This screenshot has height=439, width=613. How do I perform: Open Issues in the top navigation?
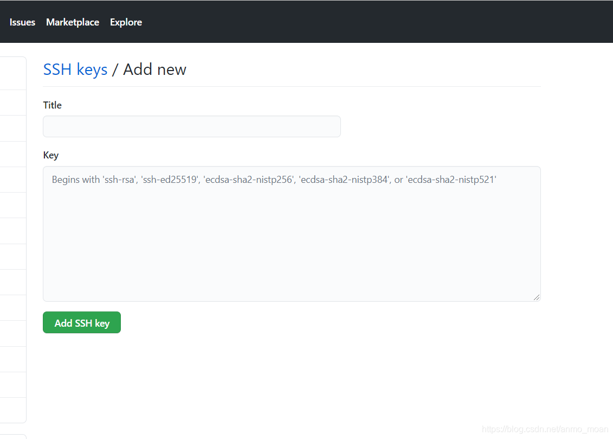click(22, 22)
